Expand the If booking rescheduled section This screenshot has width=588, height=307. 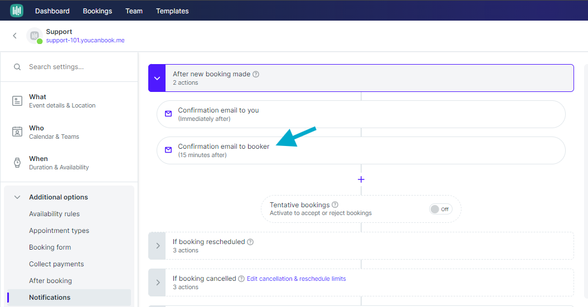click(158, 246)
